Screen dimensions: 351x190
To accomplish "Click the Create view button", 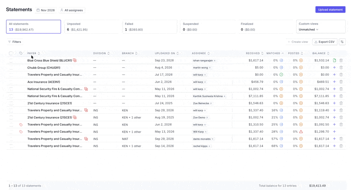I will pyautogui.click(x=298, y=42).
